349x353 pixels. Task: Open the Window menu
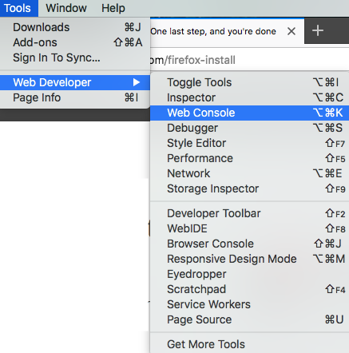(66, 8)
